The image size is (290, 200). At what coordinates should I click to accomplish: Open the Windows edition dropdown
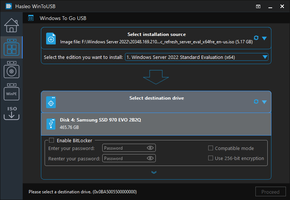point(265,57)
